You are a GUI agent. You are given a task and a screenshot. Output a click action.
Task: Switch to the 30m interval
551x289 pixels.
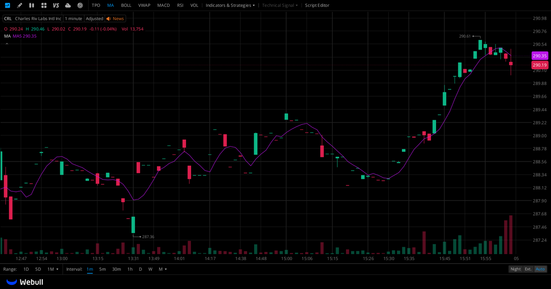[116, 269]
